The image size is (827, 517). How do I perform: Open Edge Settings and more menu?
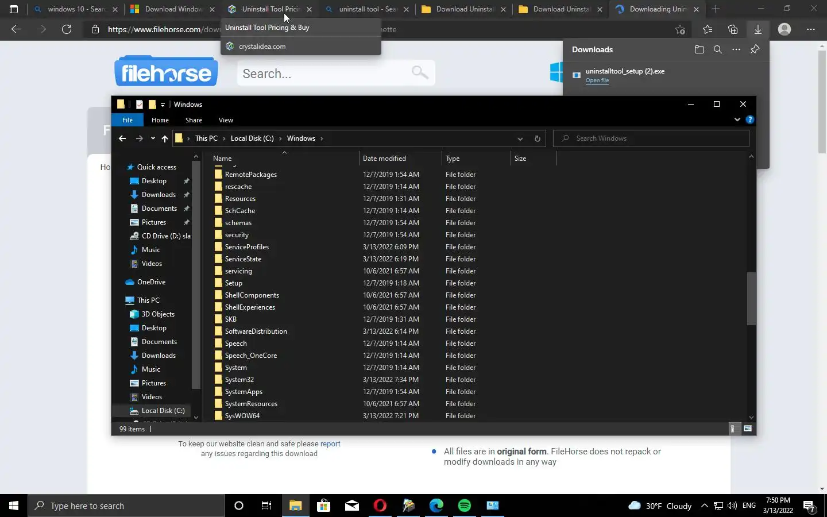click(x=810, y=29)
